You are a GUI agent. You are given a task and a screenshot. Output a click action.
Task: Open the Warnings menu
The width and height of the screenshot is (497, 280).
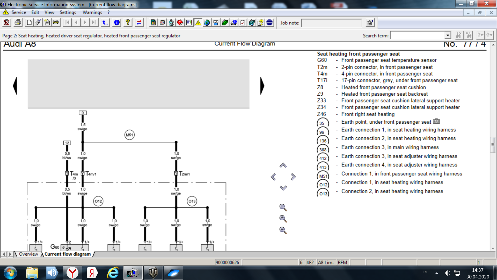(92, 12)
